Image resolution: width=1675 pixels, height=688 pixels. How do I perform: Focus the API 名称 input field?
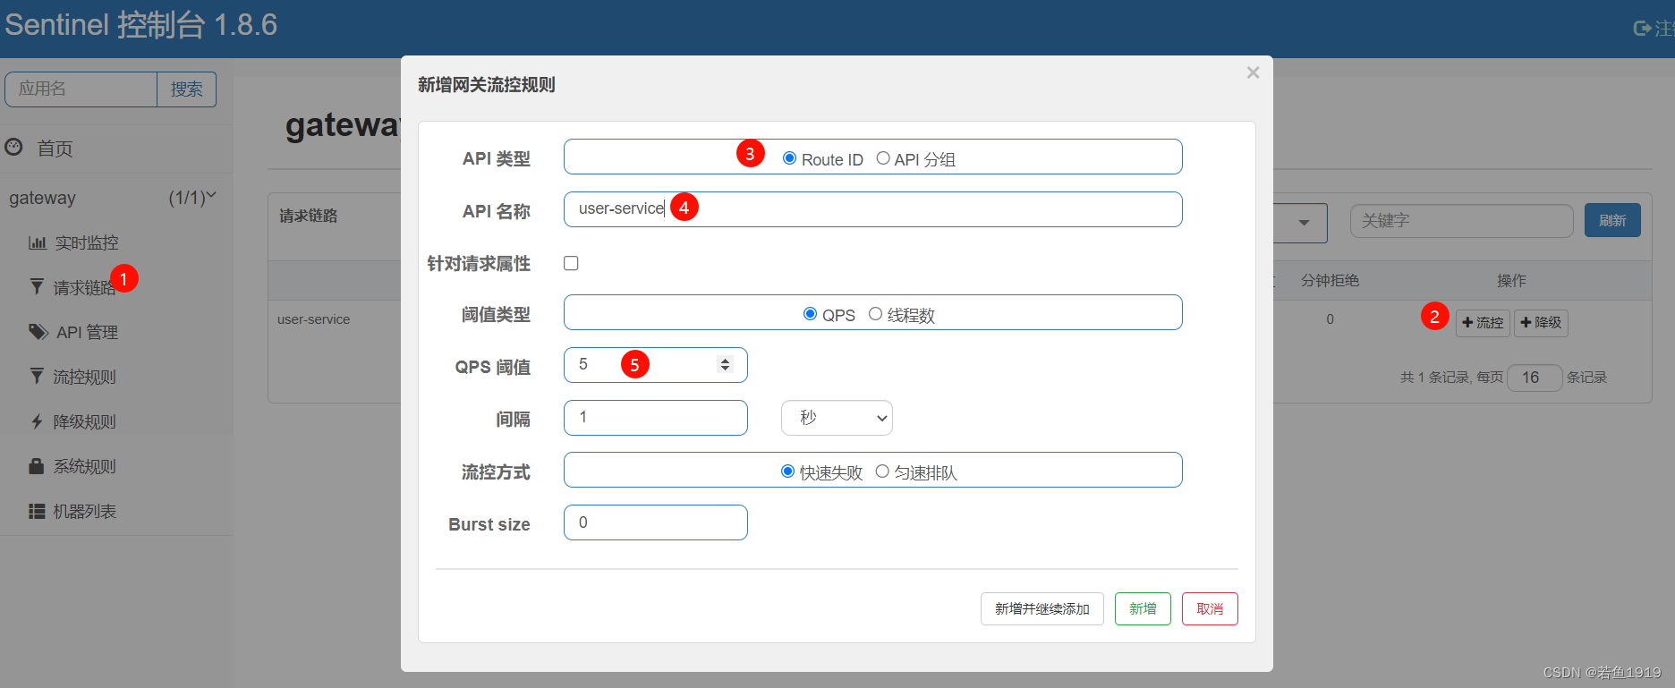click(x=873, y=209)
